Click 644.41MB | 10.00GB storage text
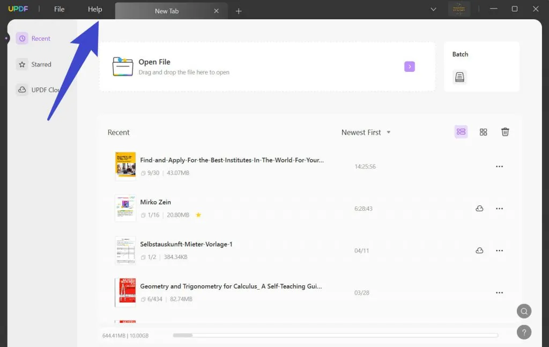549x347 pixels. (x=125, y=336)
